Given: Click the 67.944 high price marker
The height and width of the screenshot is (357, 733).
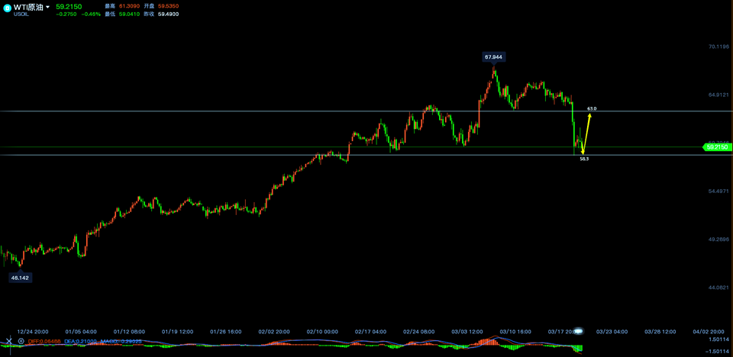Looking at the screenshot, I should 494,57.
